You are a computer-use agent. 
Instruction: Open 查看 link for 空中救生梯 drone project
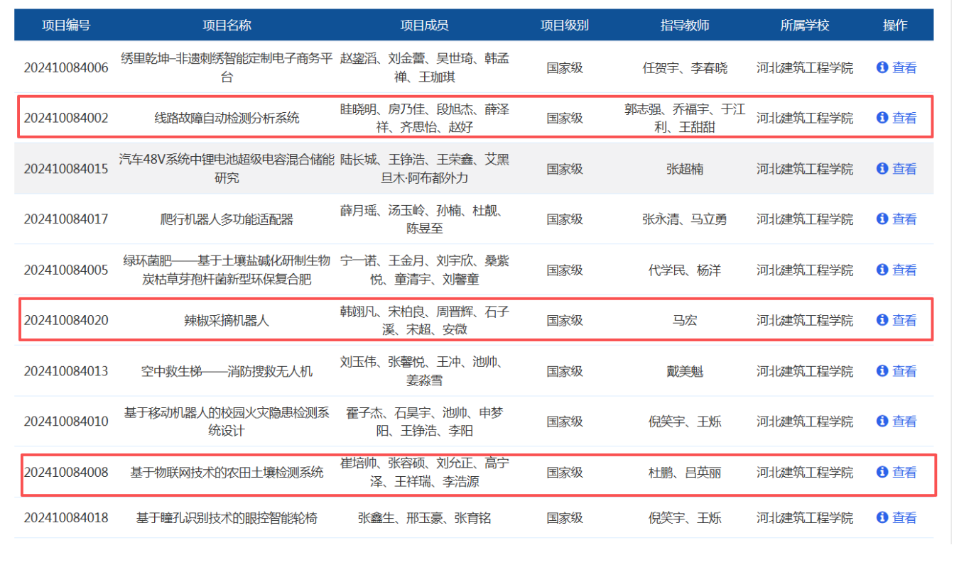click(x=904, y=371)
